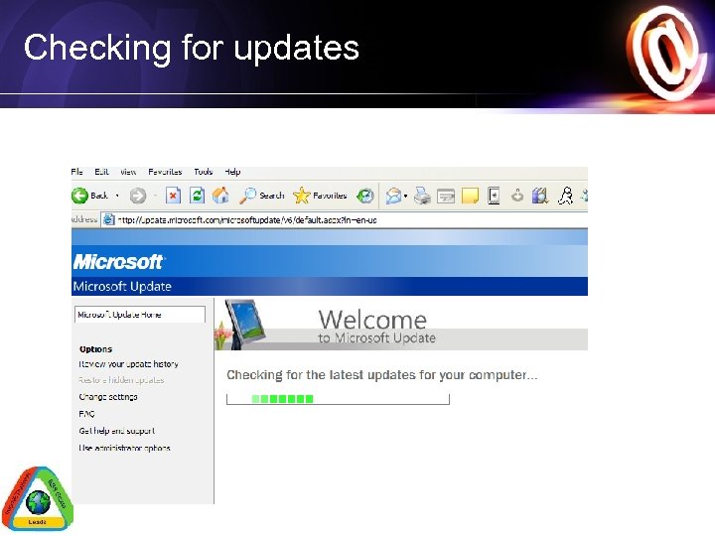Screen dimensions: 715x536
Task: Click the yellow note toolbar icon
Action: coord(470,197)
